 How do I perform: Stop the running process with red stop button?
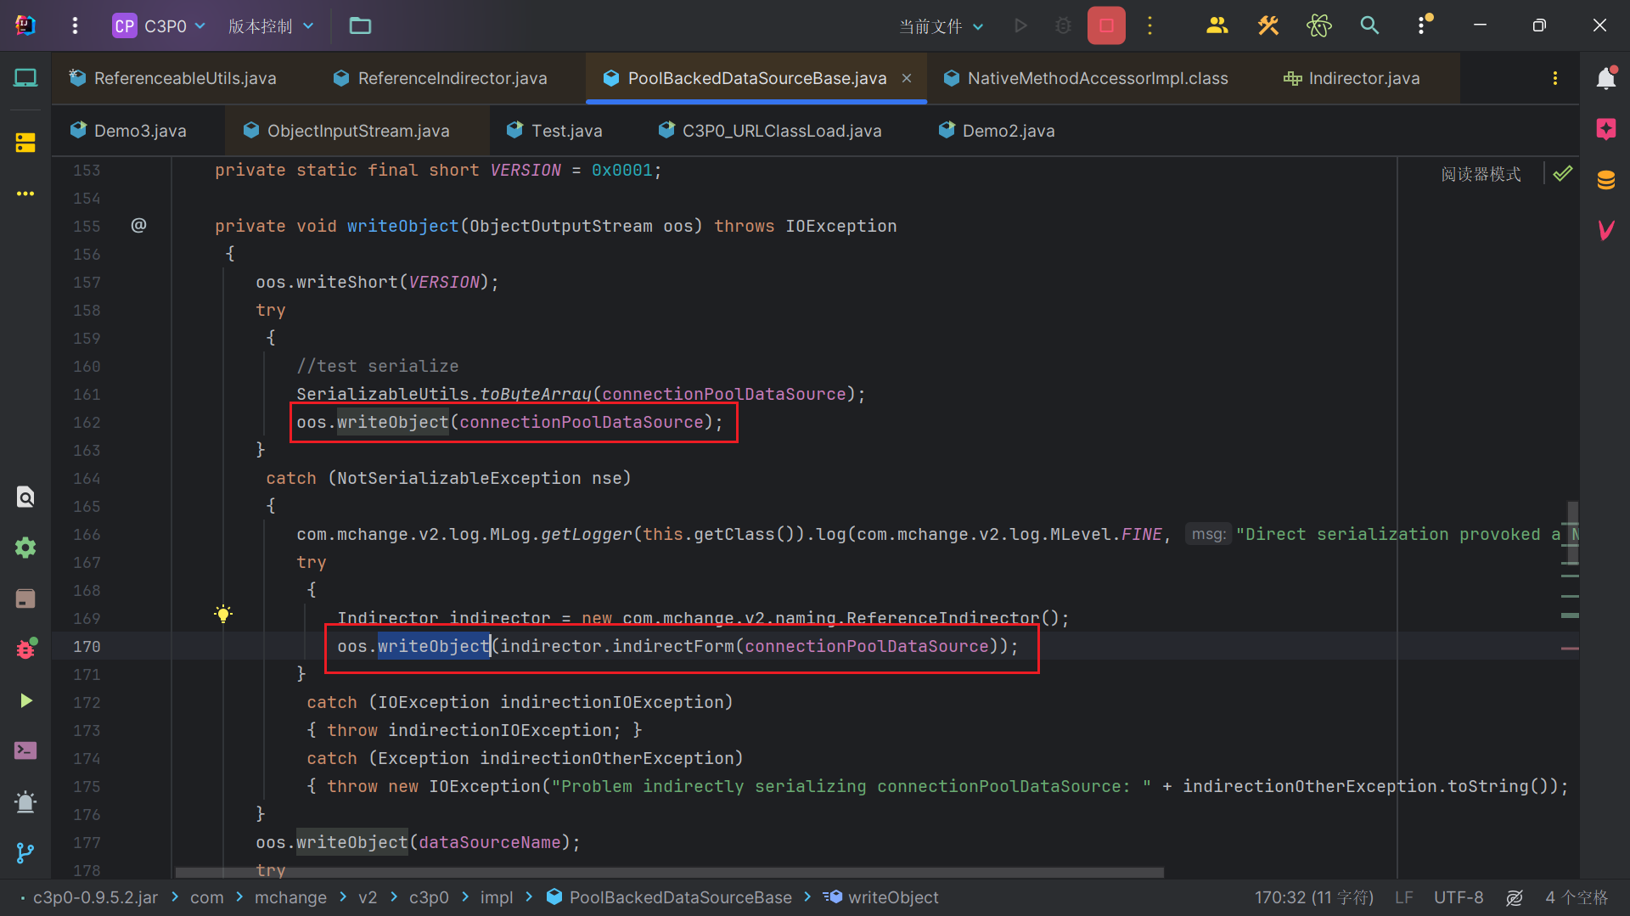pyautogui.click(x=1106, y=25)
